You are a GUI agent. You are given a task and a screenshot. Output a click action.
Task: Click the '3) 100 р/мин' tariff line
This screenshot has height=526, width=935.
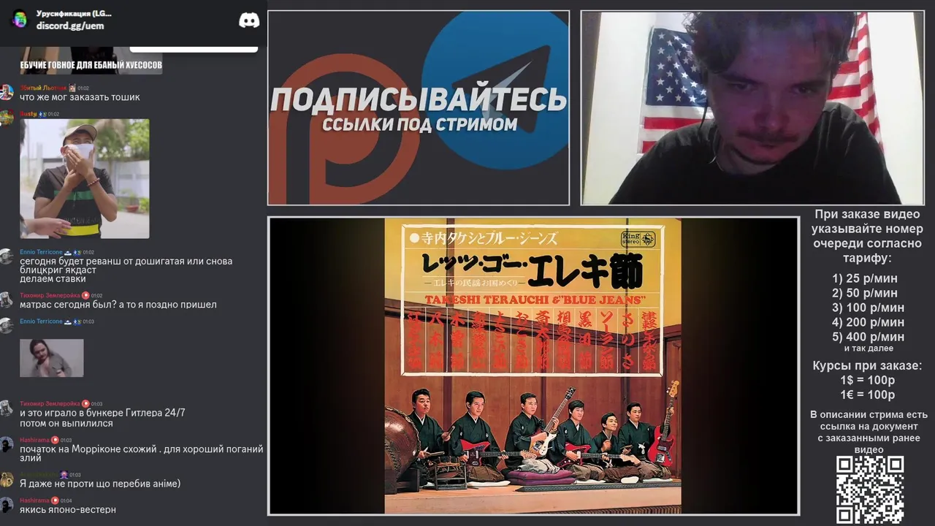coord(868,308)
